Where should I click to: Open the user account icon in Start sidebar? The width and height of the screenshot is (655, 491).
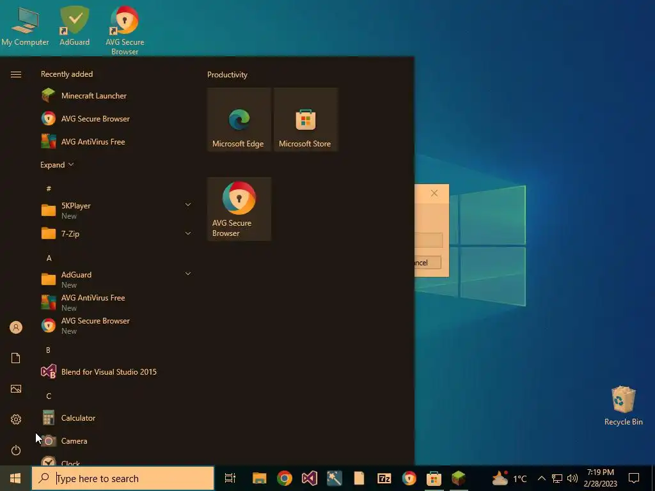[x=16, y=327]
